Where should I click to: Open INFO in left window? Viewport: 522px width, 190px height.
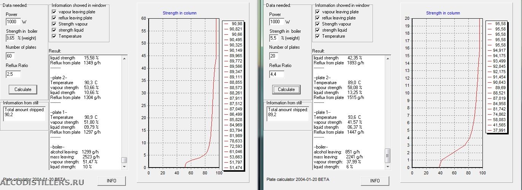click(x=112, y=180)
